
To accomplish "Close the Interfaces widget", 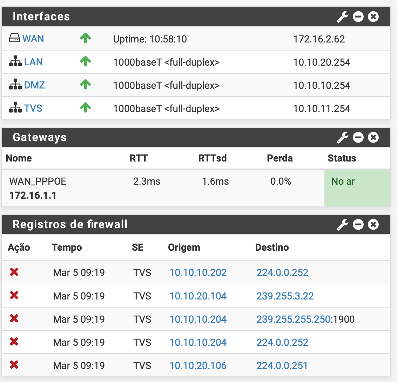I will (374, 17).
